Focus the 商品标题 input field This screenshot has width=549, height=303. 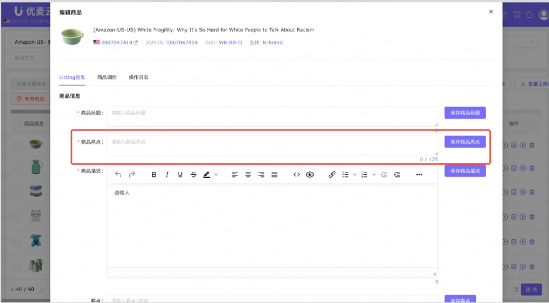click(272, 117)
